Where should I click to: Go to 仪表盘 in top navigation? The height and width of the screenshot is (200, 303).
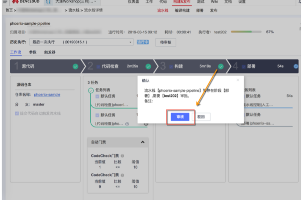coord(133,2)
